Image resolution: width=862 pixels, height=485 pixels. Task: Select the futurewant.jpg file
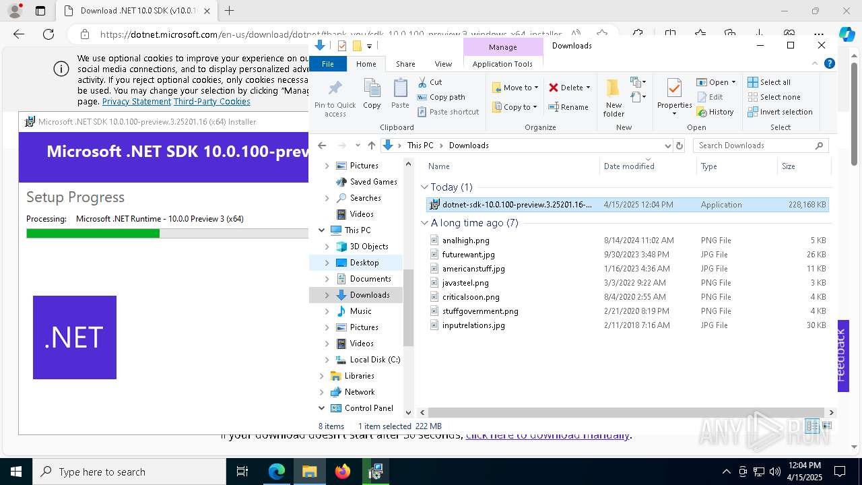coord(468,255)
